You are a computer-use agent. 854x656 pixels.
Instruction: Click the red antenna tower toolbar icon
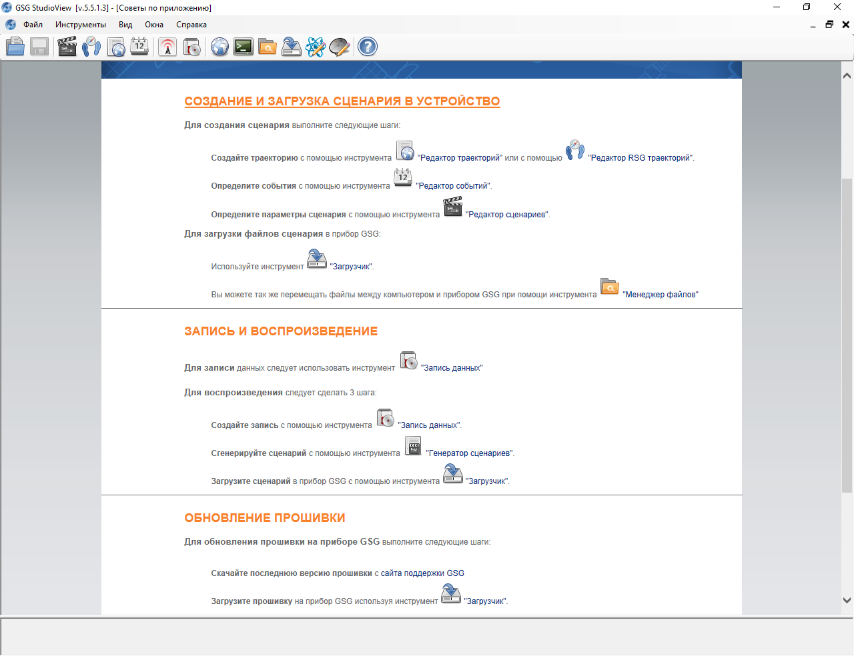[167, 47]
